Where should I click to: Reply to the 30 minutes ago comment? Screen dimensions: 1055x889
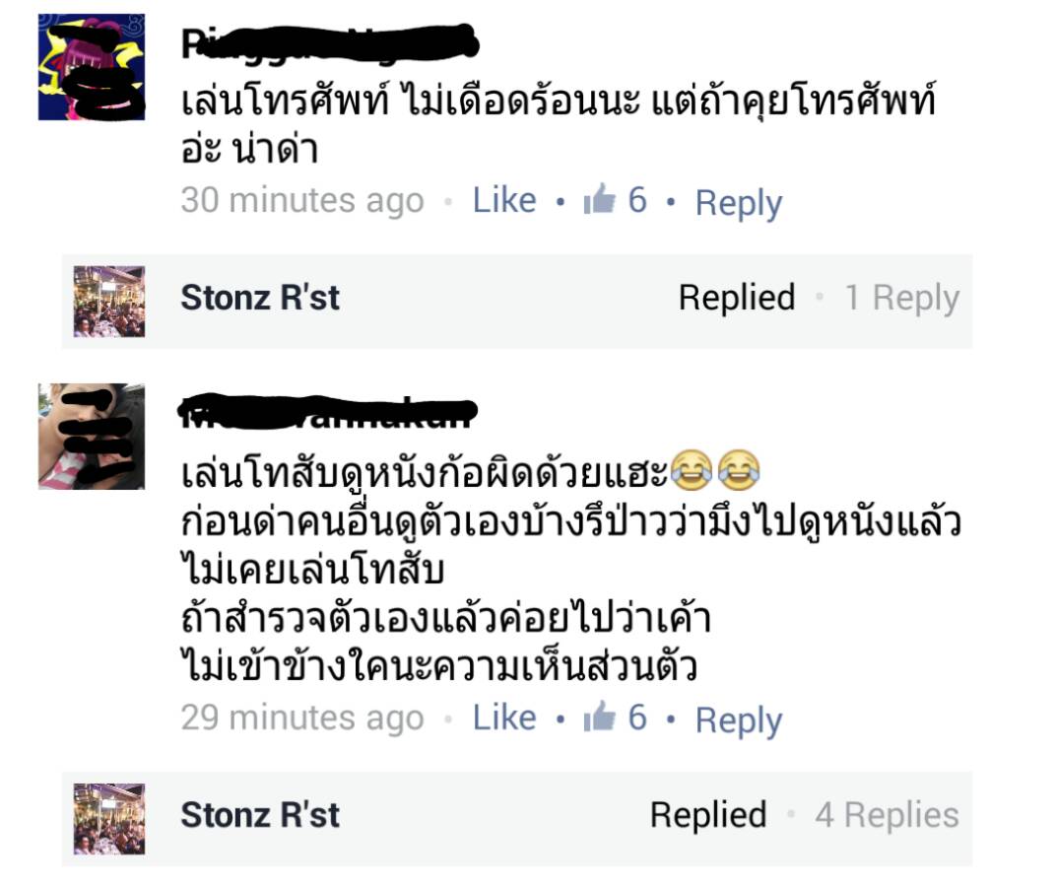pos(739,202)
